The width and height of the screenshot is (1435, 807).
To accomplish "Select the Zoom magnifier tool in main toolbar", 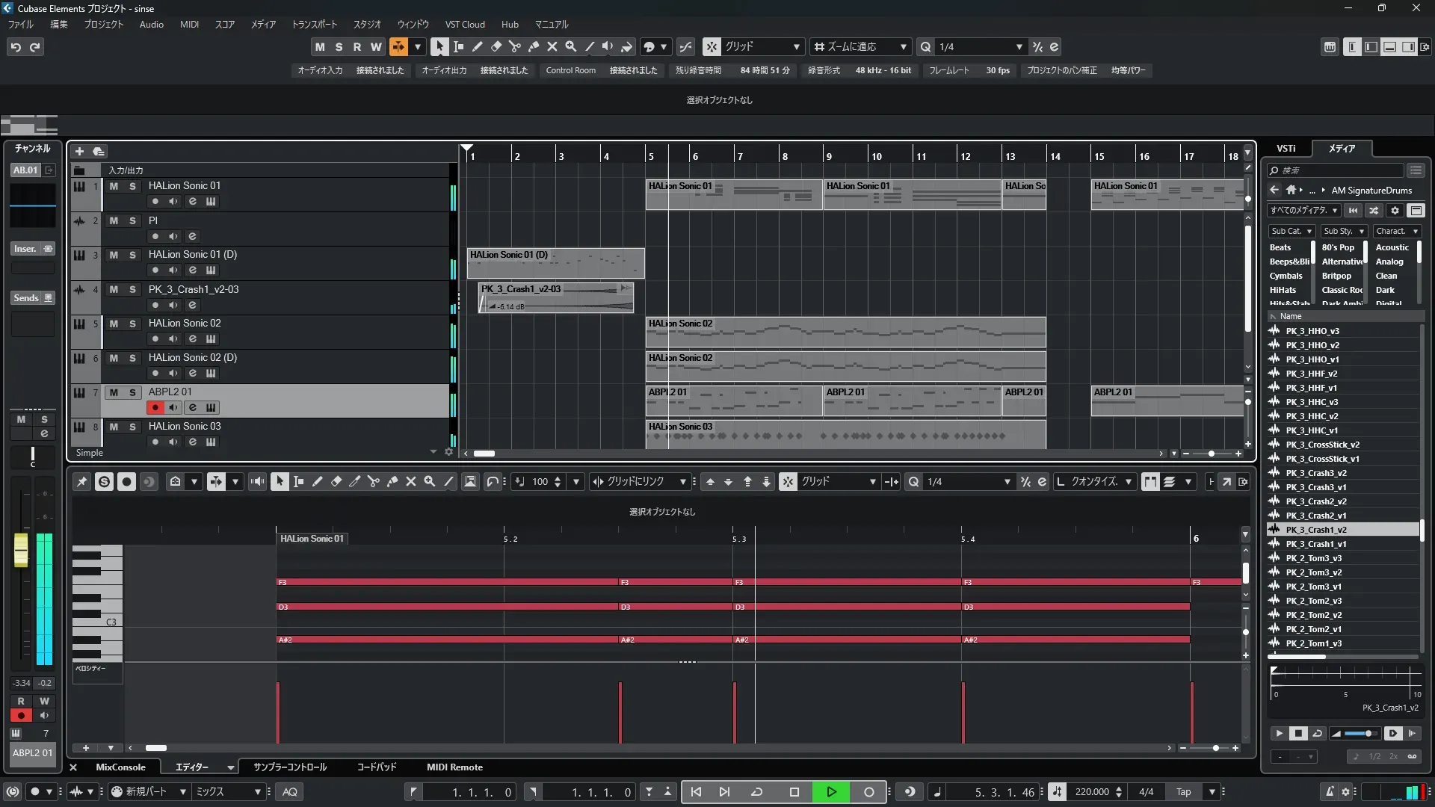I will [x=571, y=46].
